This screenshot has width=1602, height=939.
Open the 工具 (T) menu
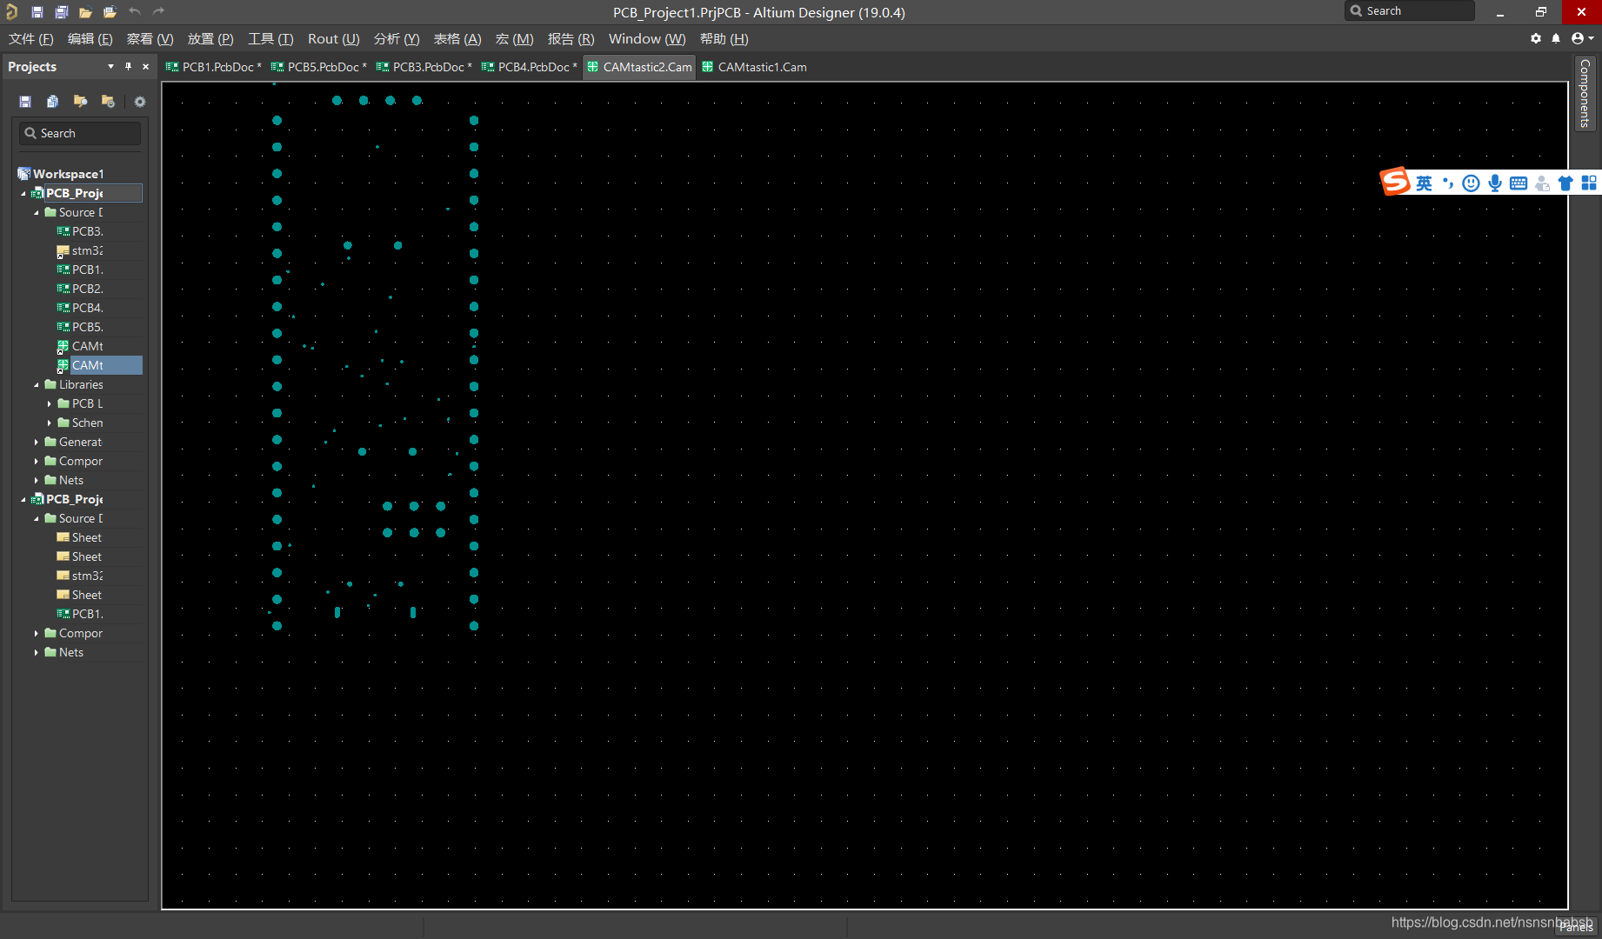pyautogui.click(x=270, y=39)
